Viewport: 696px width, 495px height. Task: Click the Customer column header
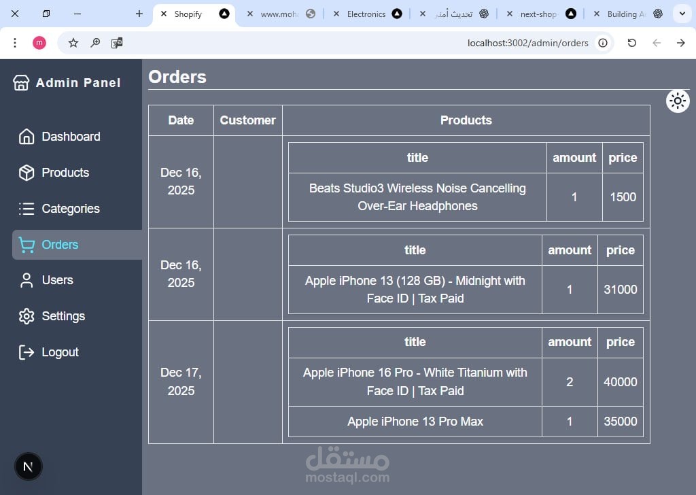pyautogui.click(x=247, y=120)
